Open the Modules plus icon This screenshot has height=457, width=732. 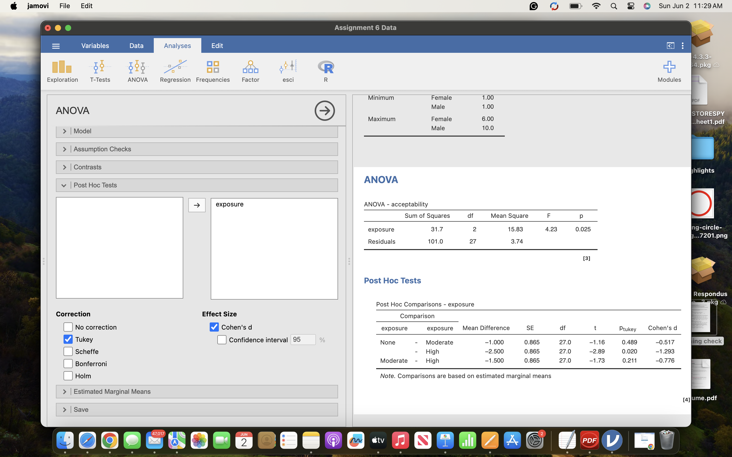pyautogui.click(x=669, y=71)
